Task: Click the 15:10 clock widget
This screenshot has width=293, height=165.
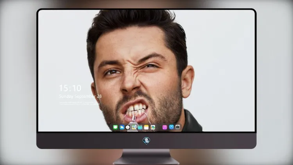Action: 70,88
